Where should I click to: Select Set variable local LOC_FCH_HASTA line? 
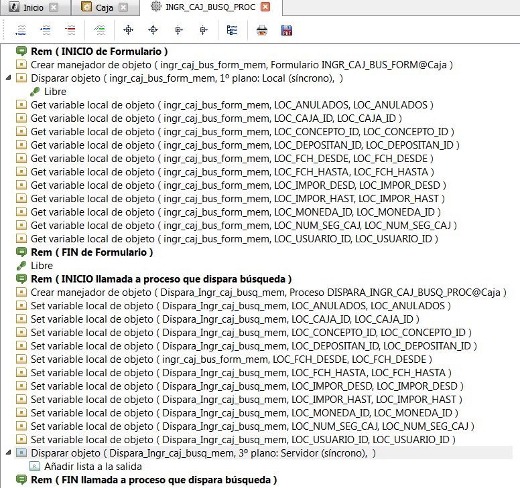click(241, 373)
